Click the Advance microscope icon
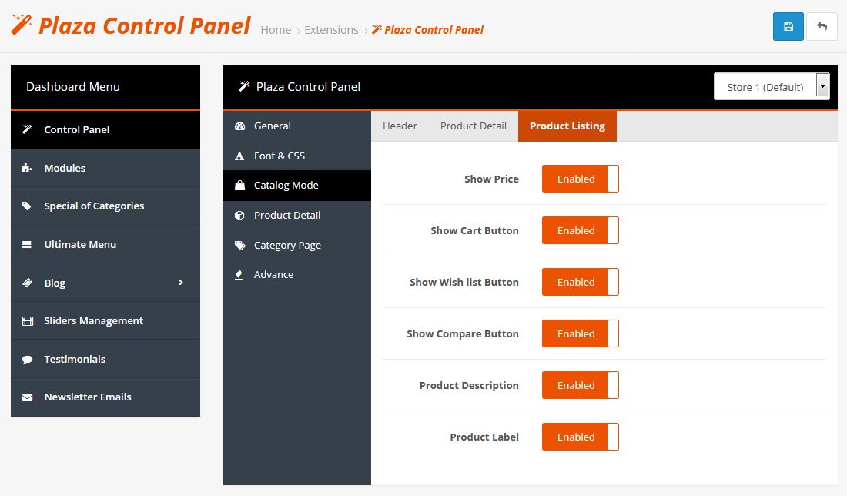The width and height of the screenshot is (847, 496). coord(239,274)
